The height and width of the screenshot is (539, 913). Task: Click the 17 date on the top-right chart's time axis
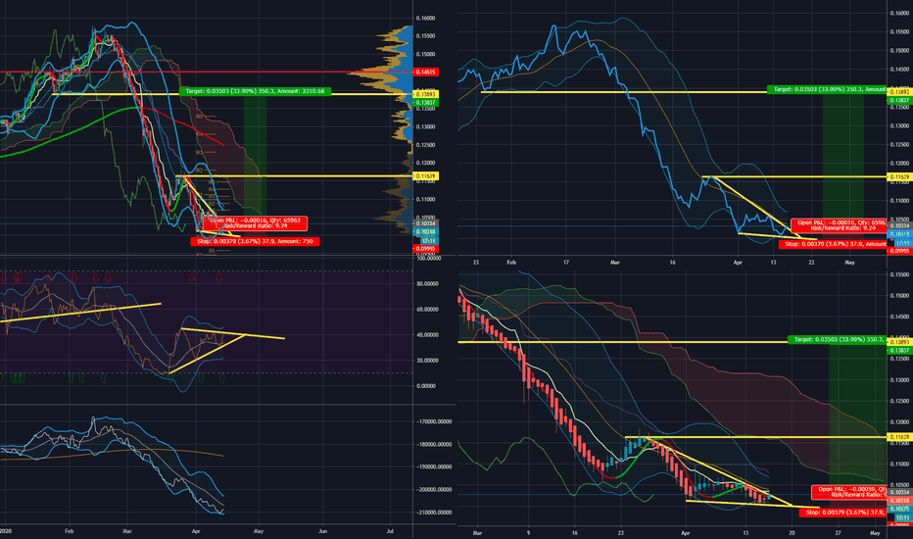pyautogui.click(x=566, y=263)
